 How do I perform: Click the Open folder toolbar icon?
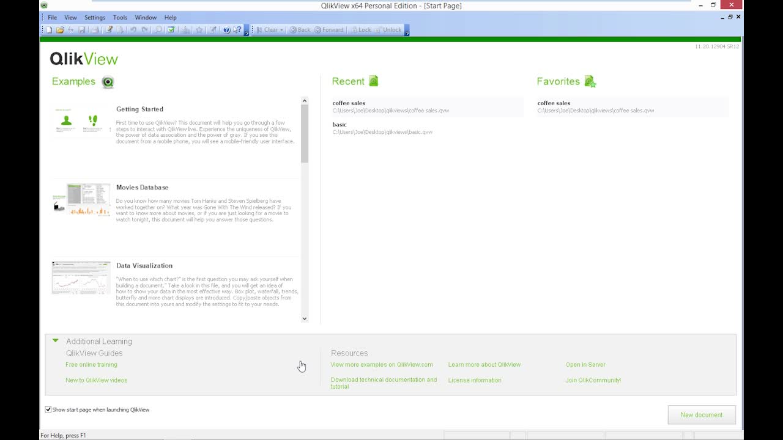click(60, 30)
